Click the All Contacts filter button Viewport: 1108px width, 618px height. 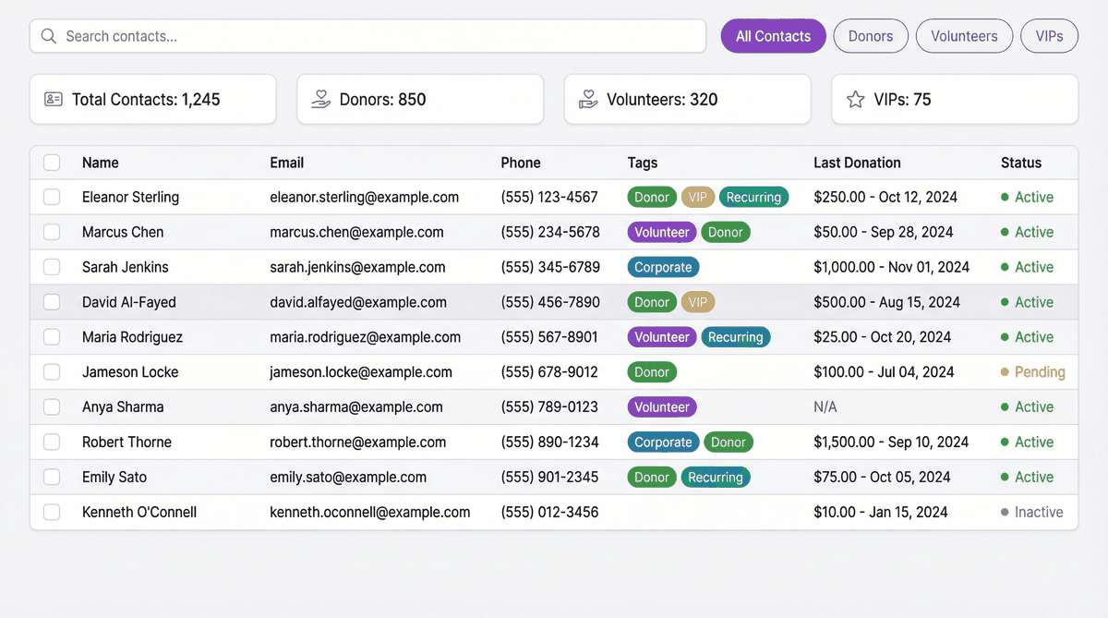(773, 35)
